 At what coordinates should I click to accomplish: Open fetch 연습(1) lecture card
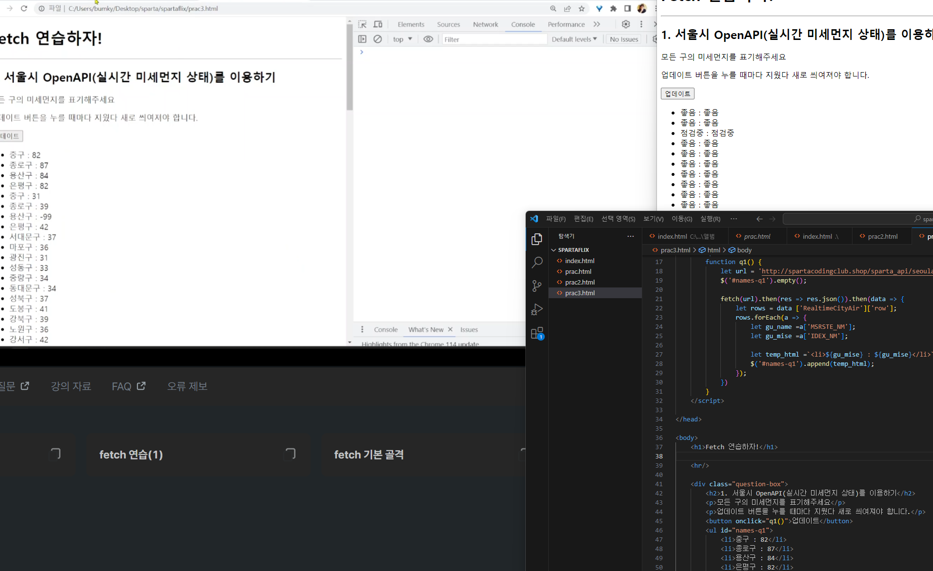tap(198, 454)
